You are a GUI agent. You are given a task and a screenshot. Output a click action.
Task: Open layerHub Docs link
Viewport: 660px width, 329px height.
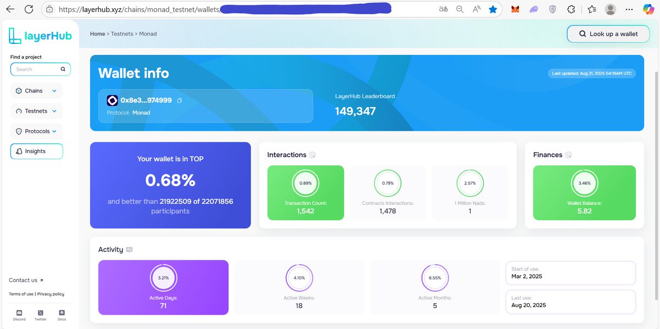pyautogui.click(x=62, y=315)
